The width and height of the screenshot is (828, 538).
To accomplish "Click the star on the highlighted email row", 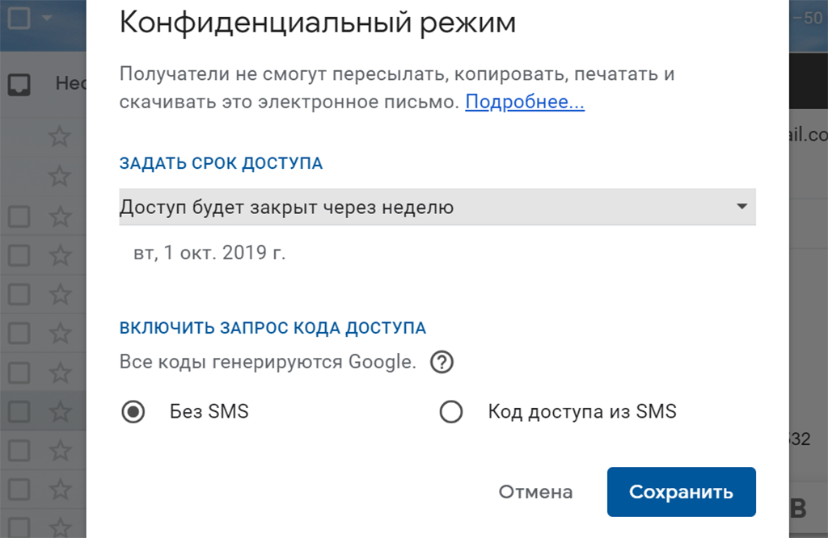I will [x=59, y=411].
